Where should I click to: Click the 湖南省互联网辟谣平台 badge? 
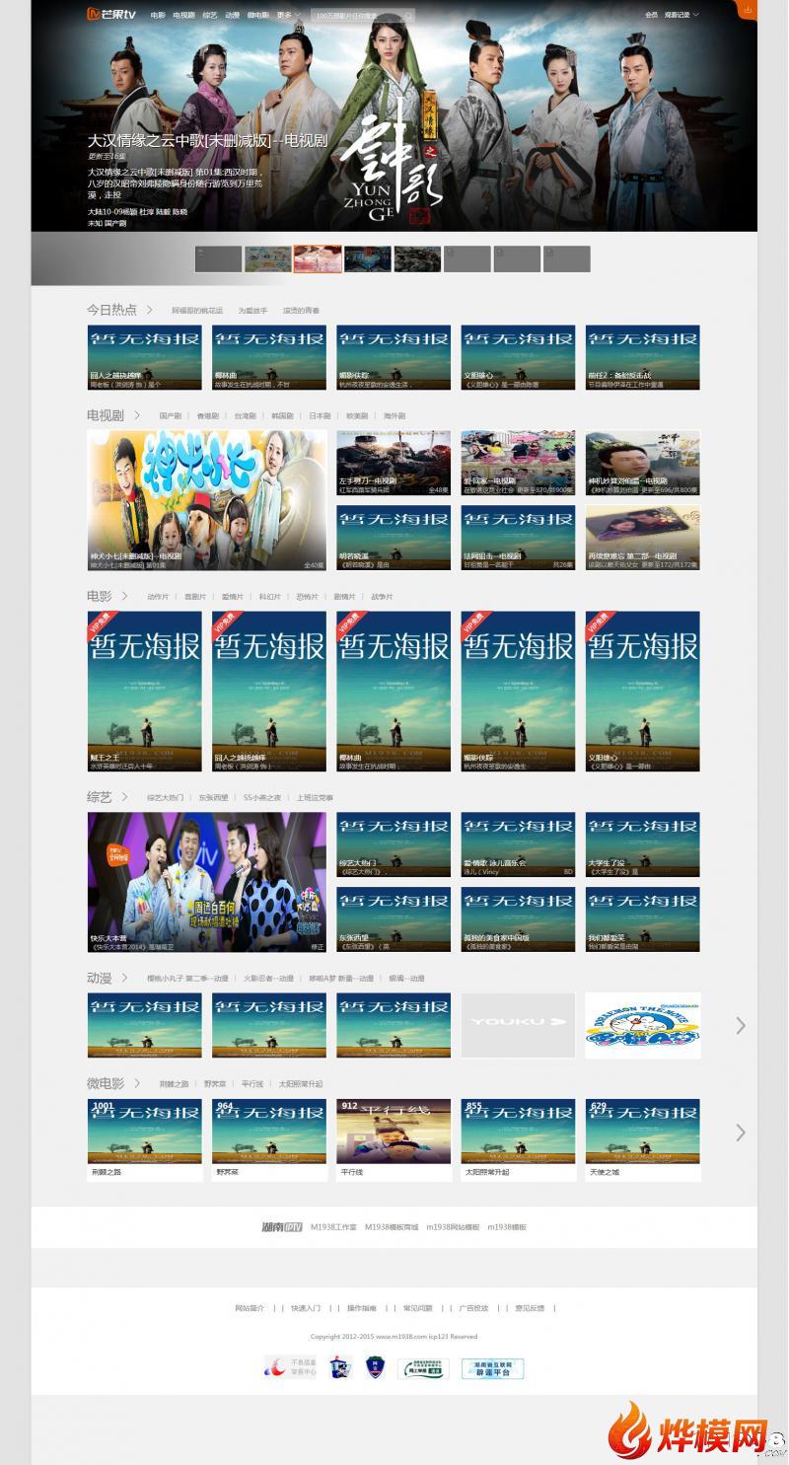(x=492, y=1368)
